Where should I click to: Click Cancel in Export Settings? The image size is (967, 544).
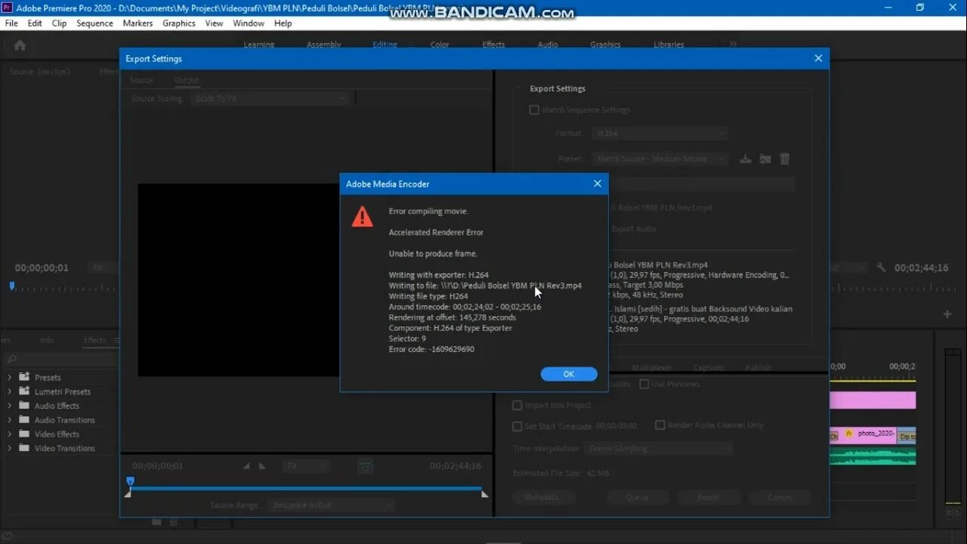[780, 497]
